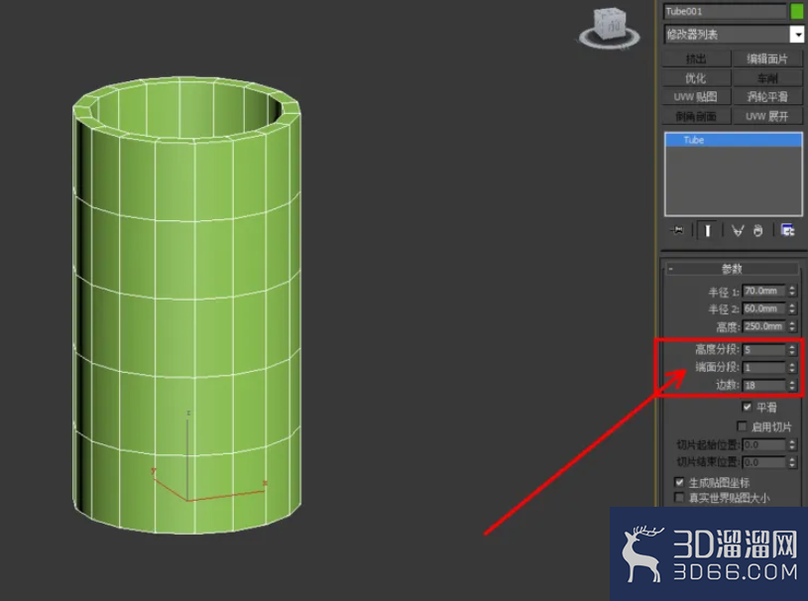This screenshot has width=808, height=601.
Task: Click the 边数 value field
Action: pos(763,385)
